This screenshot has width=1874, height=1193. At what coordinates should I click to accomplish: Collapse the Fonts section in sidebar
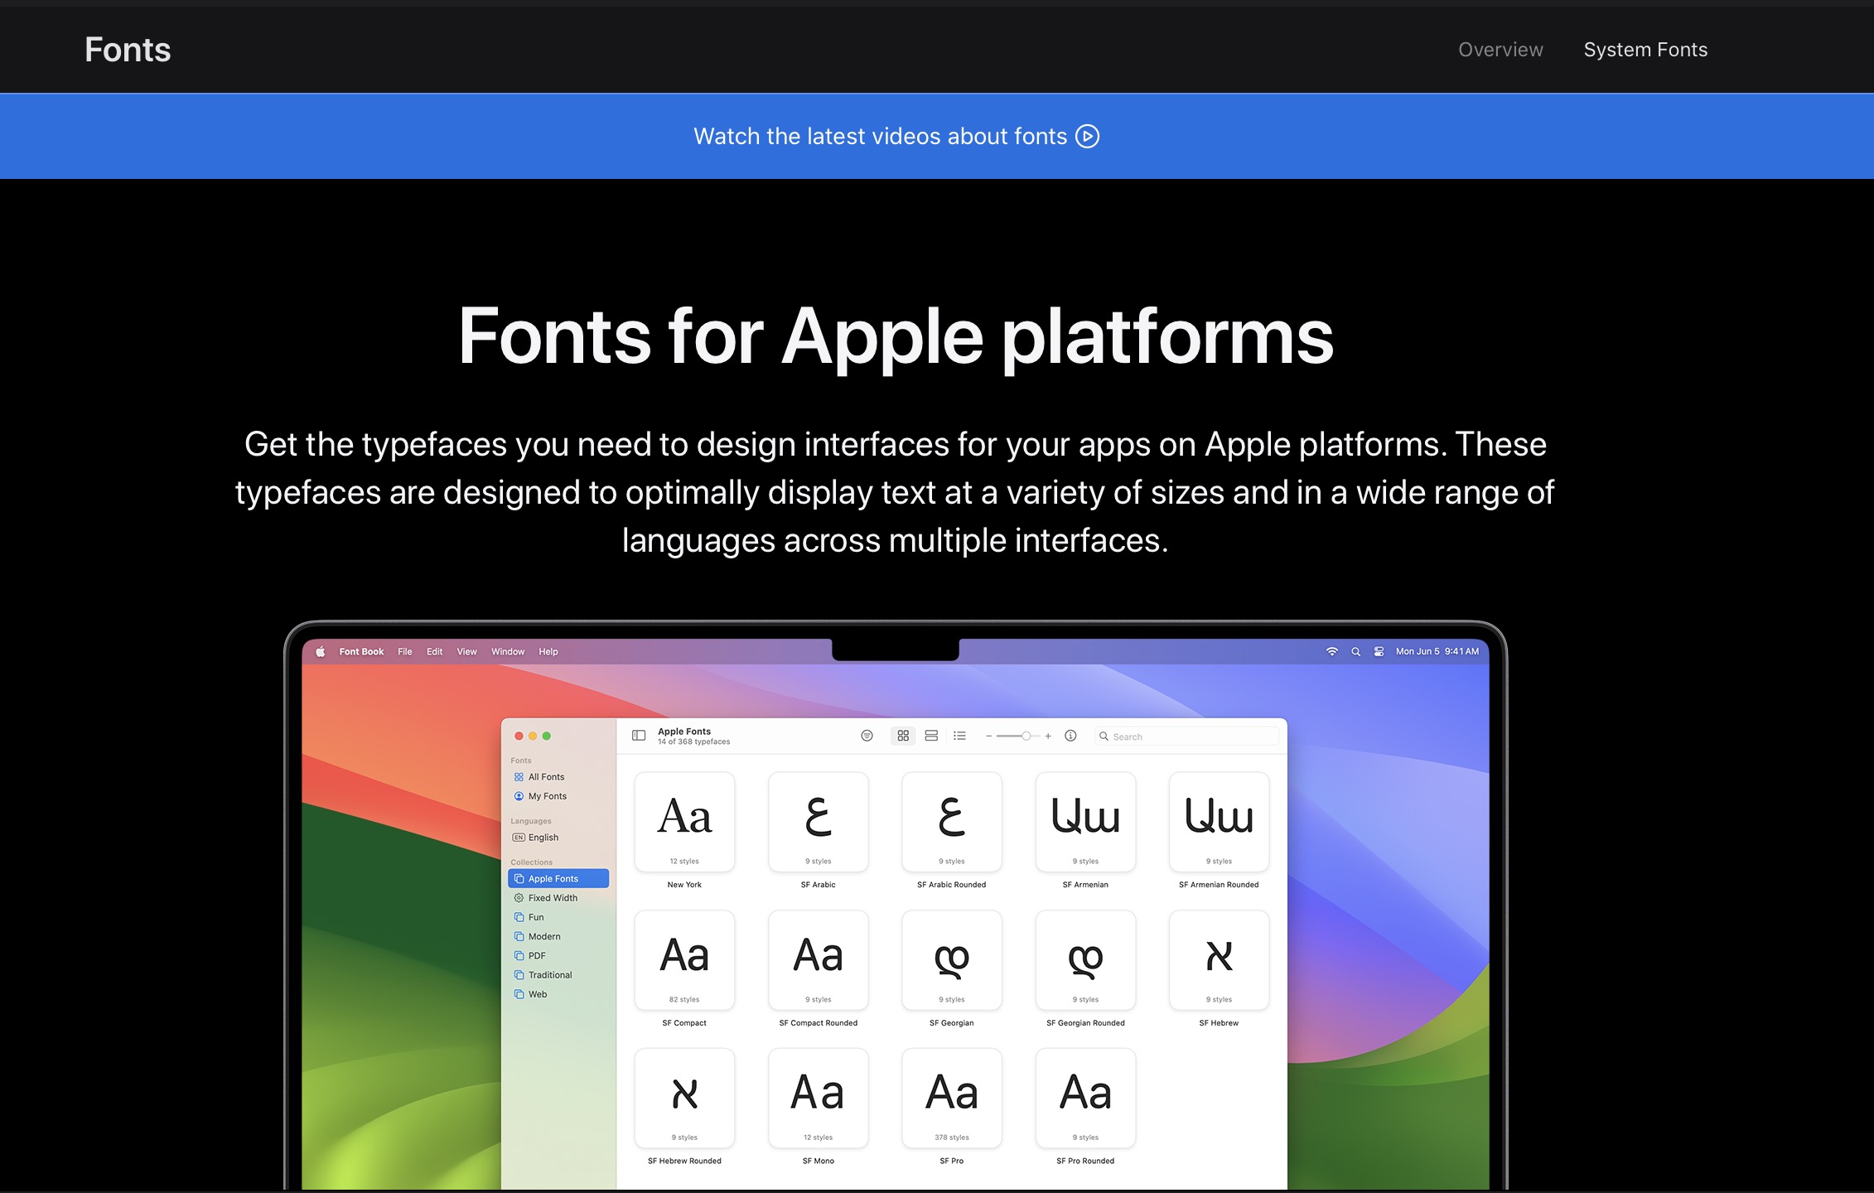[521, 760]
